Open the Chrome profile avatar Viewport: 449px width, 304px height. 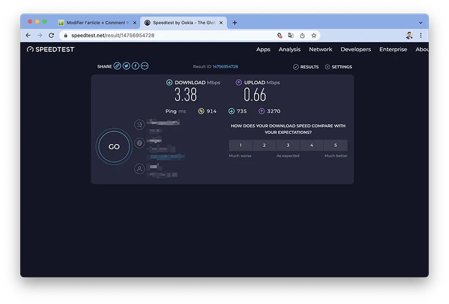coord(409,36)
